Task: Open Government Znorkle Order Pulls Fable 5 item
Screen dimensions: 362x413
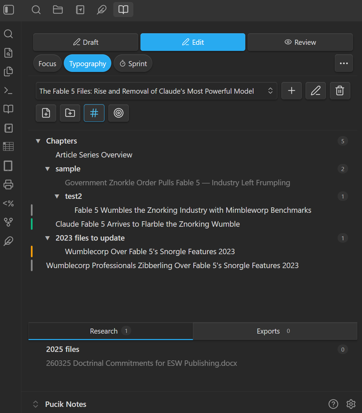Action: click(177, 183)
